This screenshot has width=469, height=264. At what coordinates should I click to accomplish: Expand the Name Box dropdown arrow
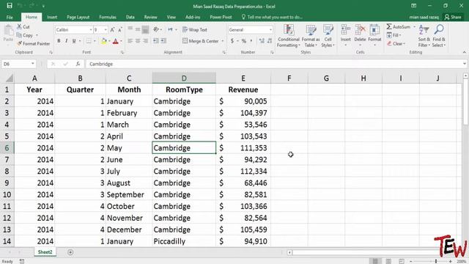pos(32,64)
